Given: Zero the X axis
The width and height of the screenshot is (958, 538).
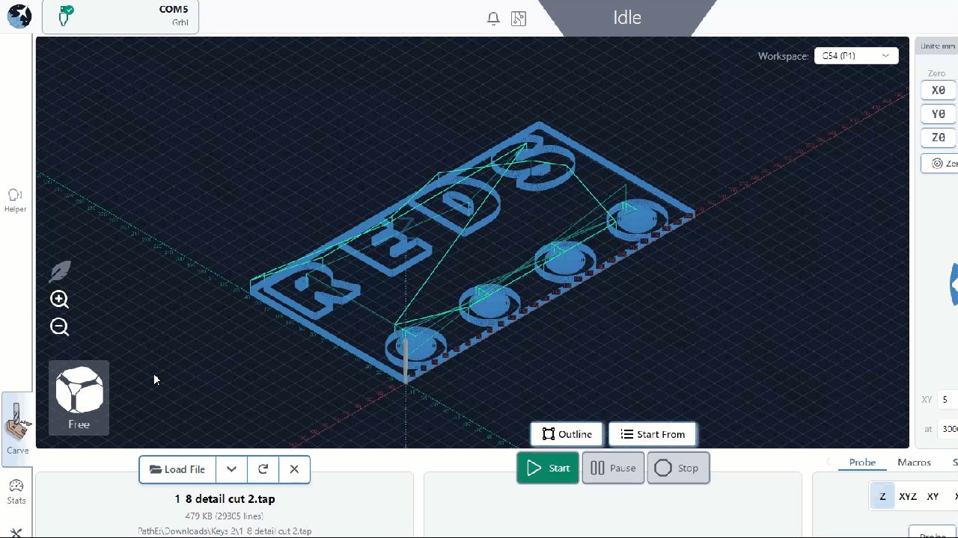Looking at the screenshot, I should [939, 90].
